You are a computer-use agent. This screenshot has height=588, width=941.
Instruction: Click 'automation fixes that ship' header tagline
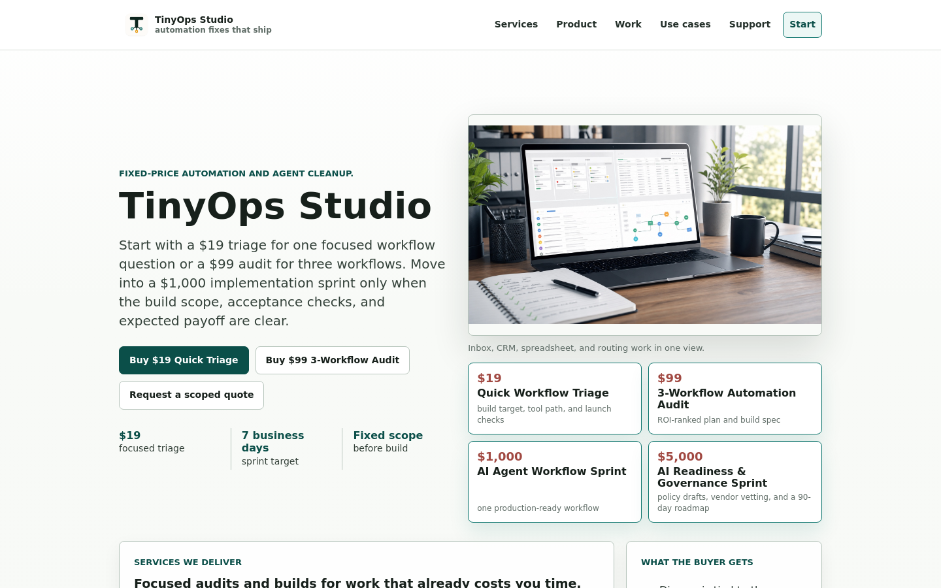click(x=213, y=30)
